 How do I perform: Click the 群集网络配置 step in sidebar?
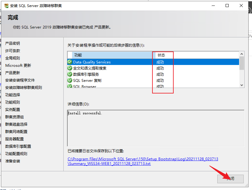click(x=16, y=132)
